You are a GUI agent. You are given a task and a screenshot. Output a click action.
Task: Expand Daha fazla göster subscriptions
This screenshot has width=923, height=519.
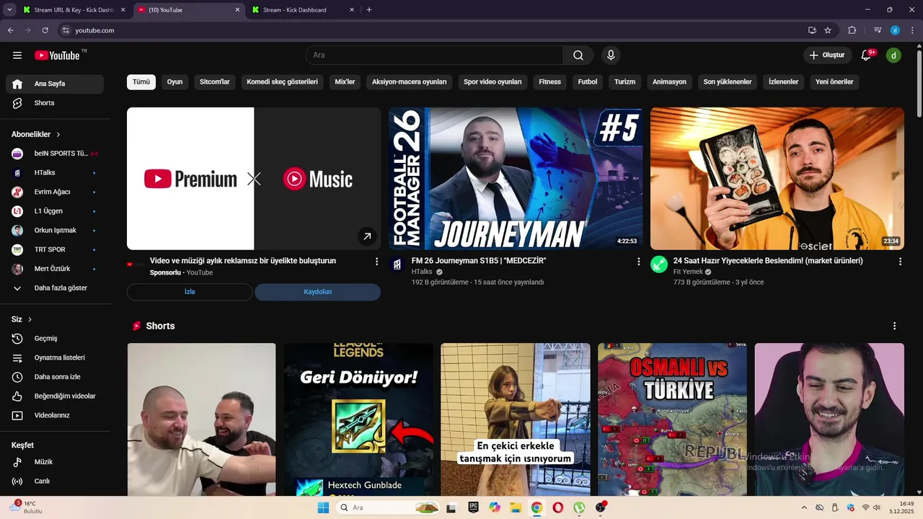click(55, 288)
